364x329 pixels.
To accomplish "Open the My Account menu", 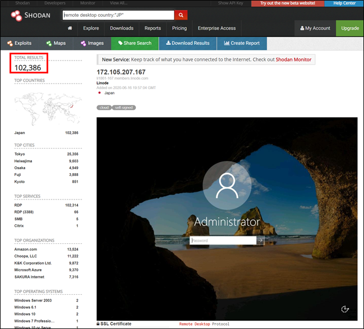I will 315,28.
